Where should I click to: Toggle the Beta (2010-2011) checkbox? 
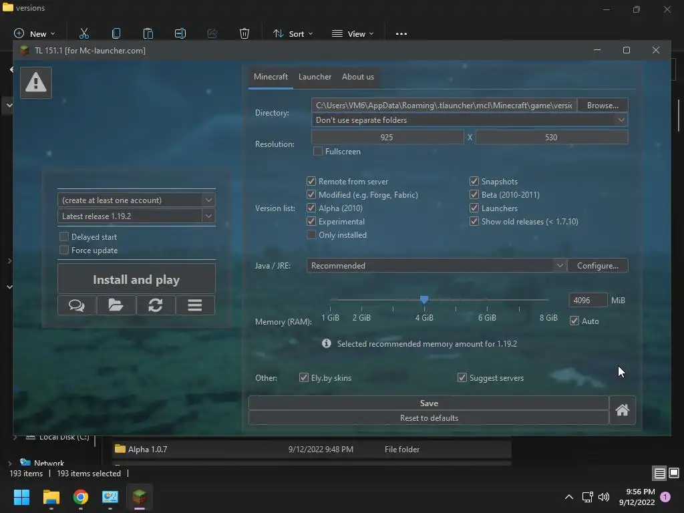click(474, 194)
